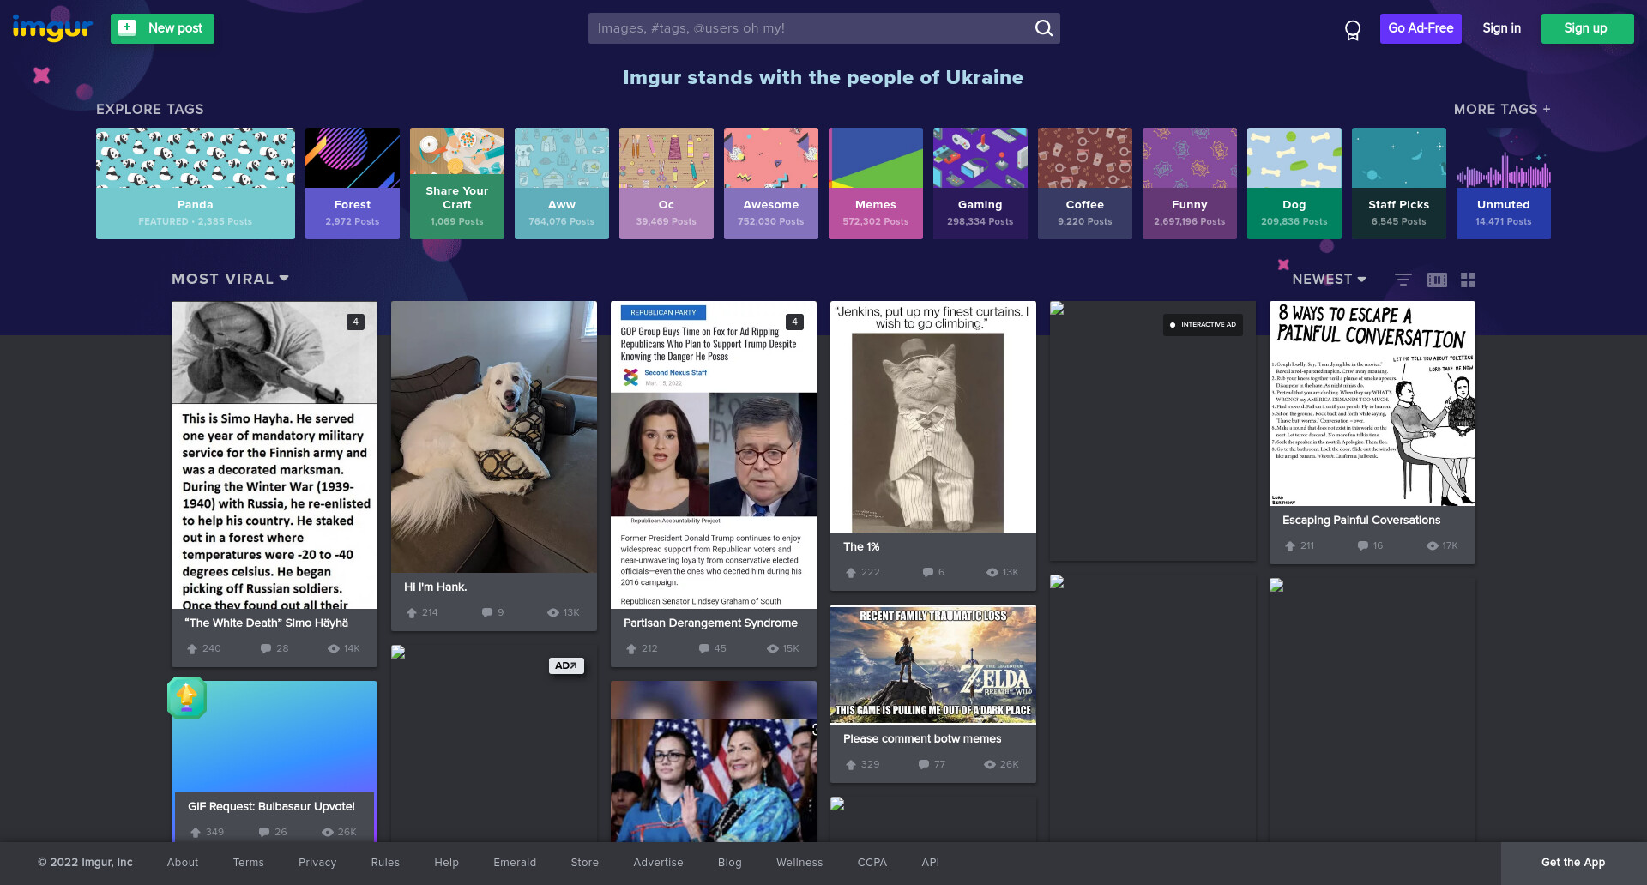The height and width of the screenshot is (885, 1647).
Task: Click Get the App button
Action: [x=1573, y=863]
